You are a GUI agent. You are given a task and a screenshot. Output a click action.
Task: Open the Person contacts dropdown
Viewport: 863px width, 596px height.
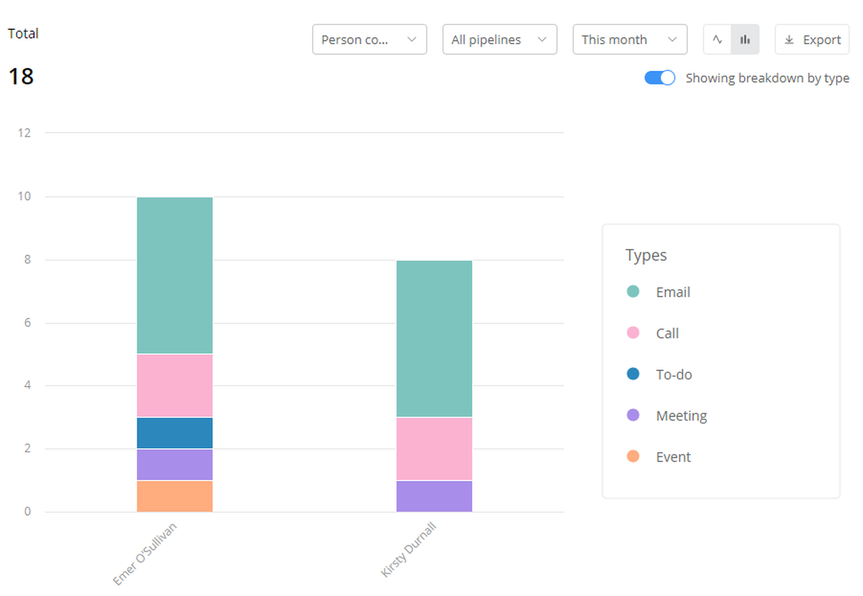[x=369, y=39]
